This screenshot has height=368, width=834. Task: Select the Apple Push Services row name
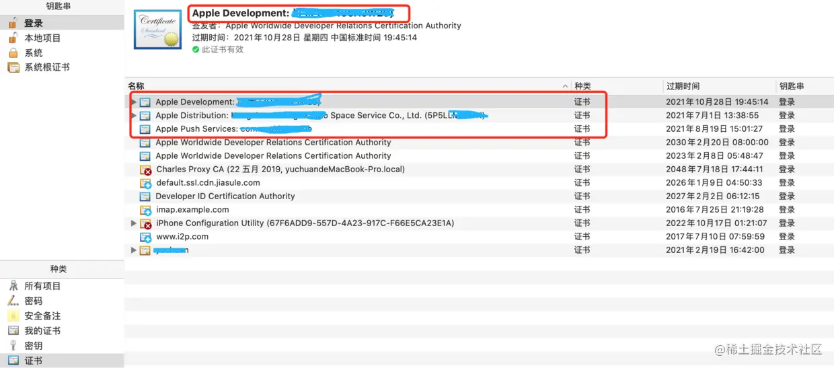tap(233, 128)
